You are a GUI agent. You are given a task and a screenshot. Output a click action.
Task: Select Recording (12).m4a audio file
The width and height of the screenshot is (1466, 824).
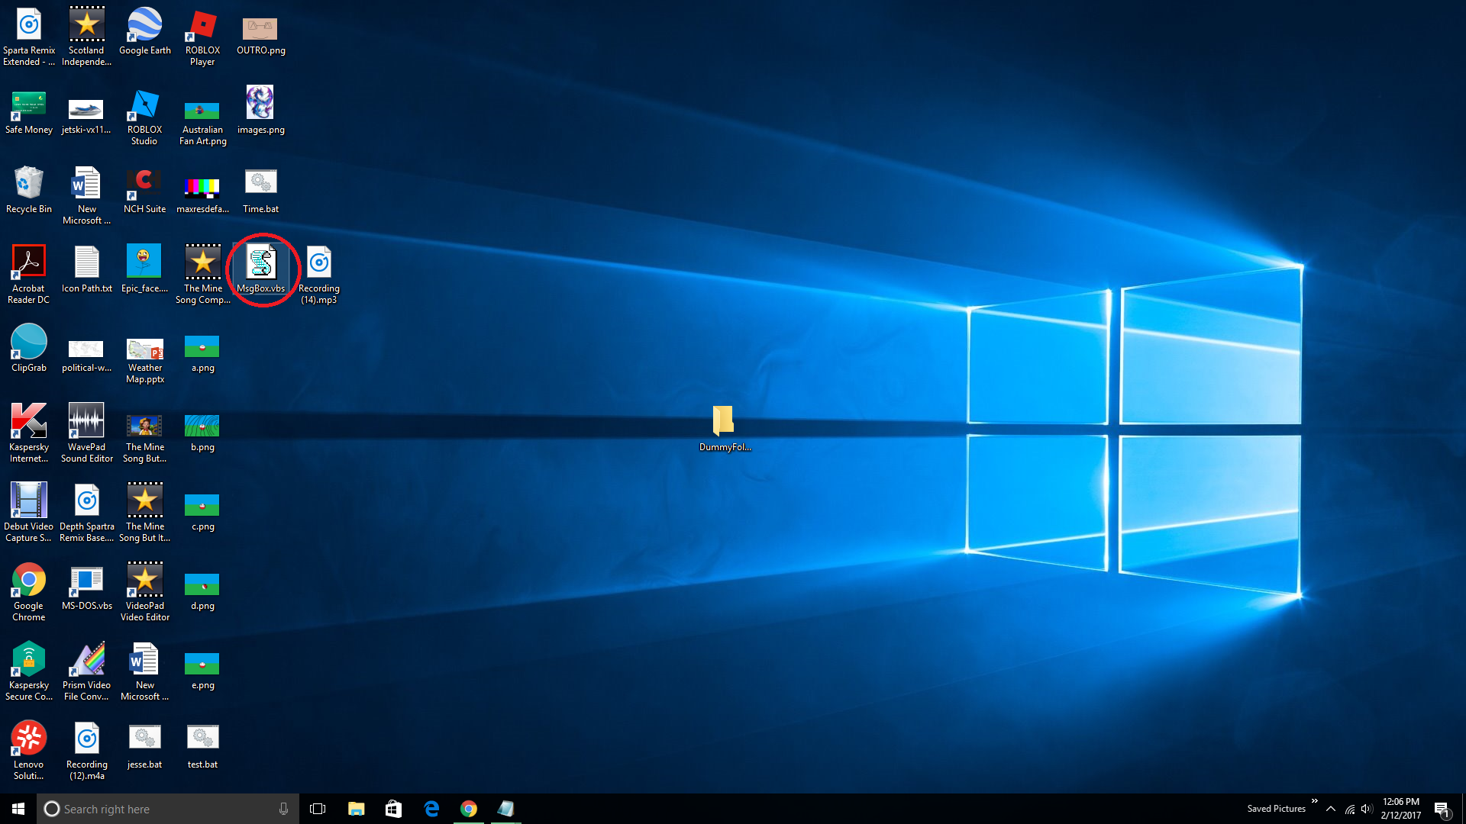(x=87, y=752)
